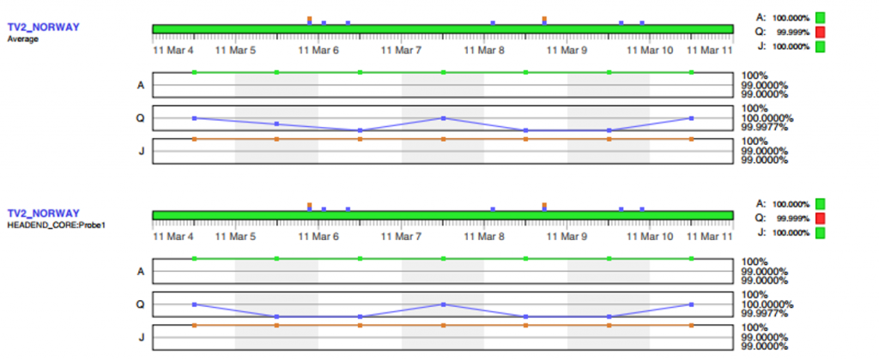This screenshot has height=360, width=879.
Task: Click blue marker just after 11 Mar 8, Average timeline
Action: (493, 22)
